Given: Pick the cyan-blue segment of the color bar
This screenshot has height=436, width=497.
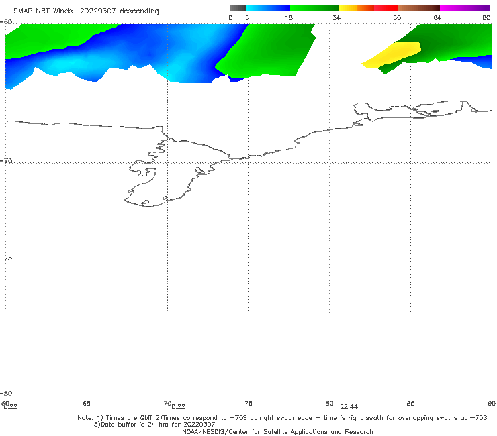Looking at the screenshot, I should 268,8.
